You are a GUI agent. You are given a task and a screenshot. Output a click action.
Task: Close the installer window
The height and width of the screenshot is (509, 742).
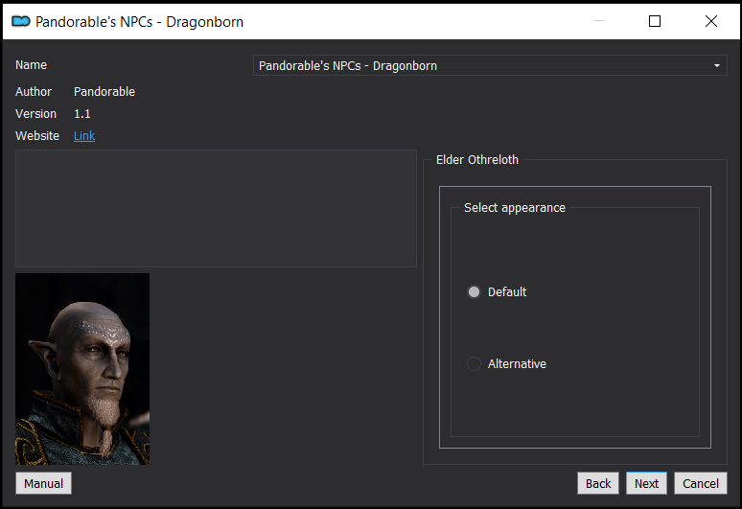coord(710,21)
